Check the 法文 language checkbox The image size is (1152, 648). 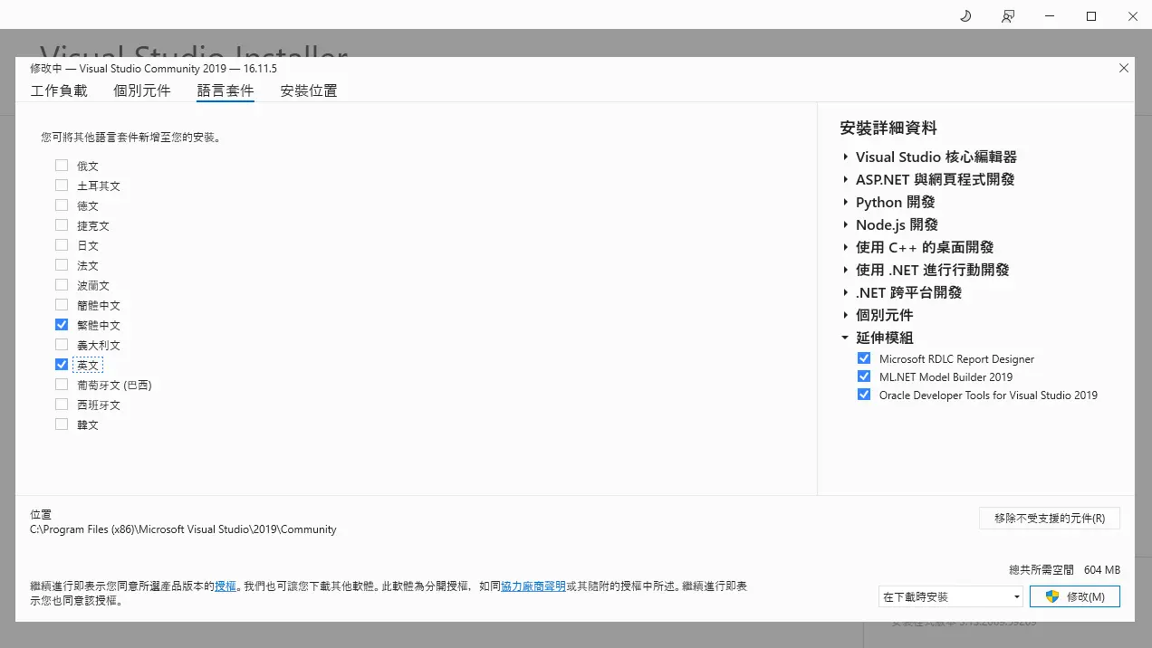62,265
